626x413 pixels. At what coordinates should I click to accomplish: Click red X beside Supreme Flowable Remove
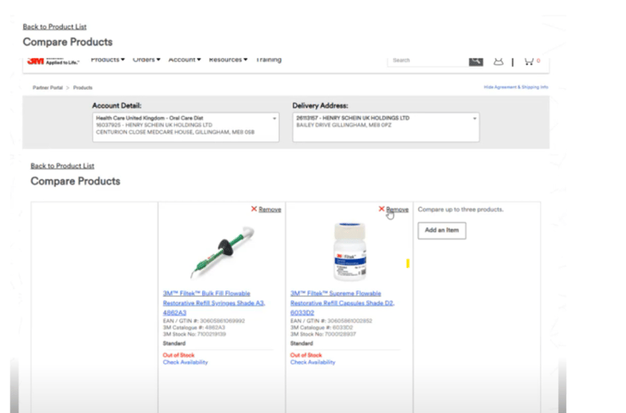[381, 209]
